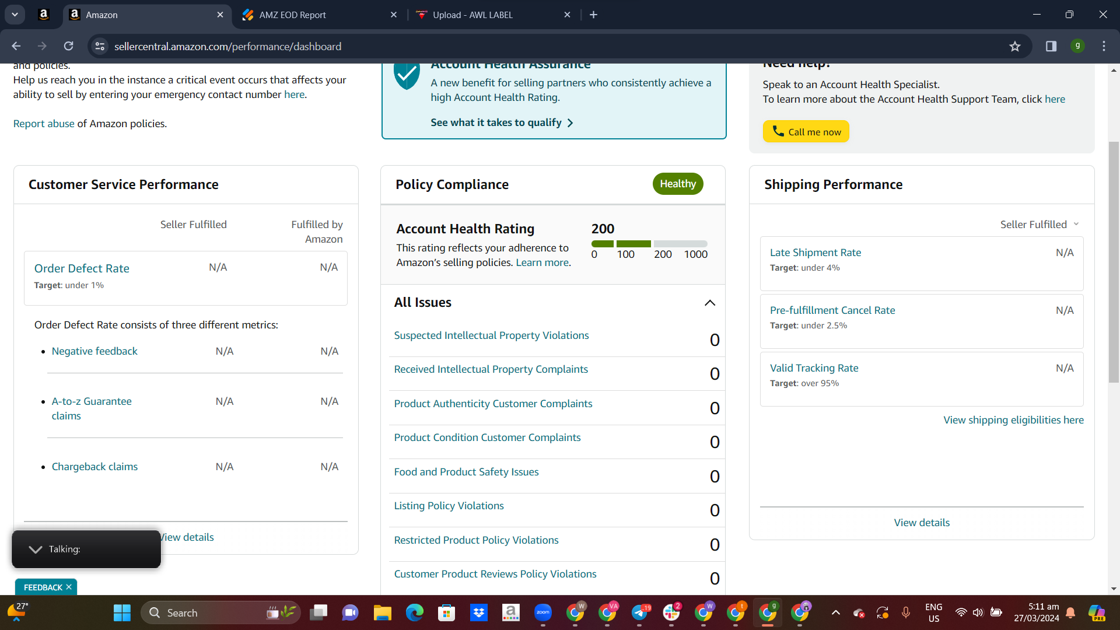Open the Order Defect Rate link
This screenshot has height=630, width=1120.
[82, 268]
